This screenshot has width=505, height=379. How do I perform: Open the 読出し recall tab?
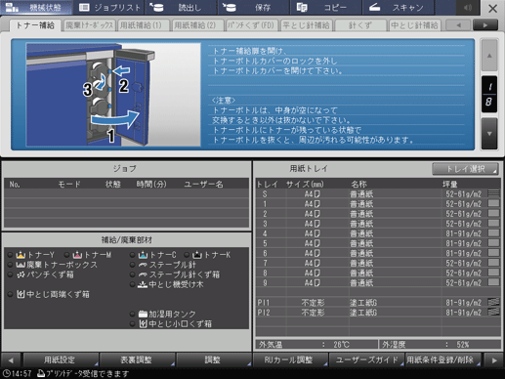pos(182,8)
